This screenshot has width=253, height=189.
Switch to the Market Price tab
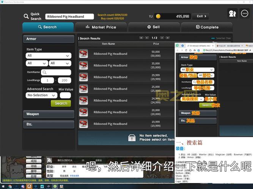tap(101, 27)
